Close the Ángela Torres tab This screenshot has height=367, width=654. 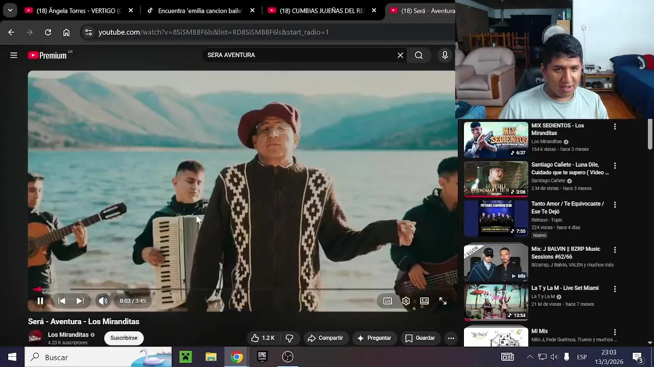[131, 10]
